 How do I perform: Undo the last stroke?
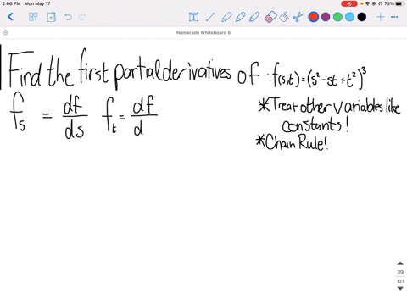tap(68, 17)
